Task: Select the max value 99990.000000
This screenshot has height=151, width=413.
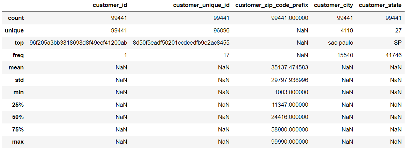Action: 290,142
